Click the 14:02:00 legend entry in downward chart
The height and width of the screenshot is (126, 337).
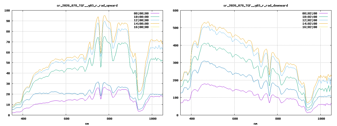[310, 24]
